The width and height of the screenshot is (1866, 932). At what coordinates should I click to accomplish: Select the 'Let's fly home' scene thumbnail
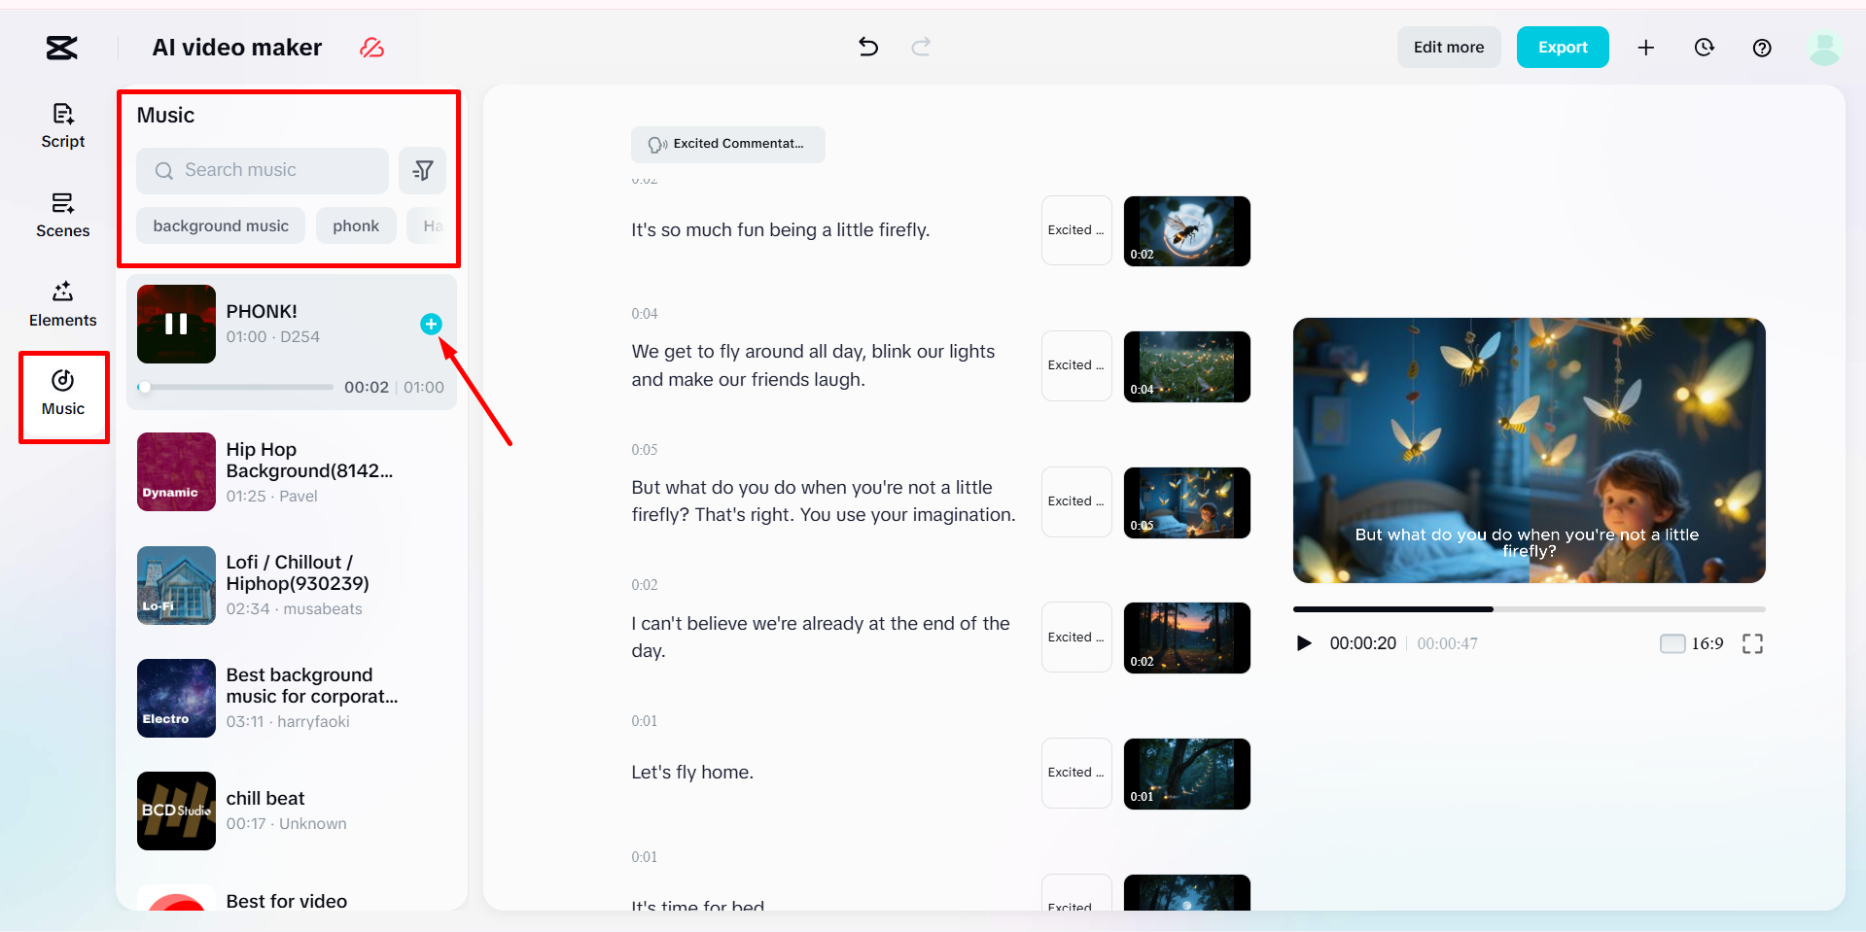(1187, 774)
